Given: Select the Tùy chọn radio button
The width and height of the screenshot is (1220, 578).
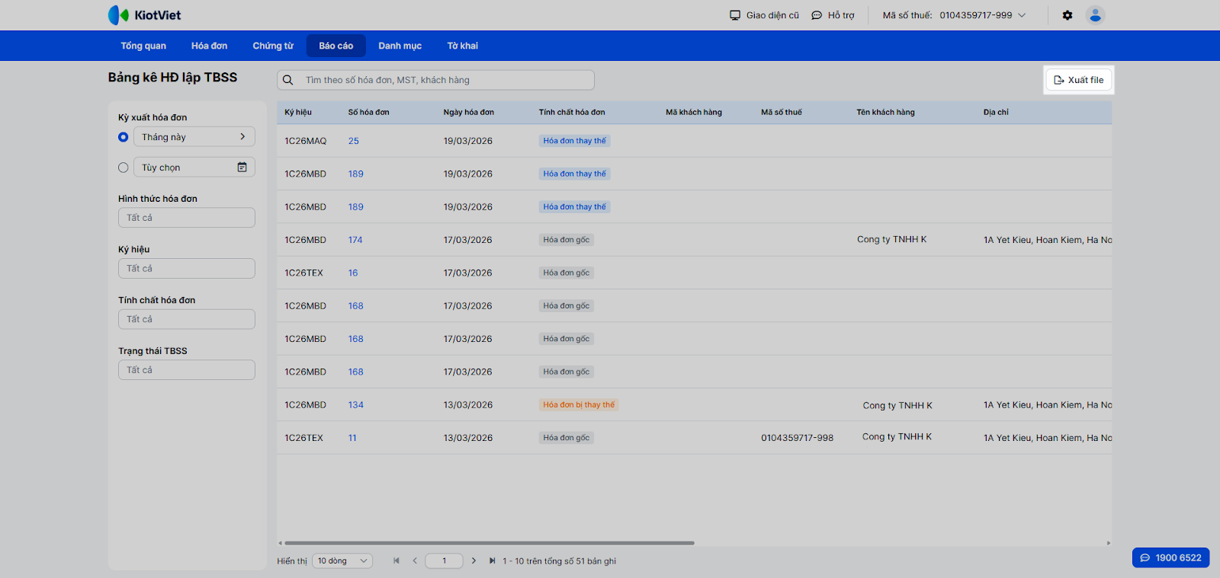Looking at the screenshot, I should coord(124,168).
